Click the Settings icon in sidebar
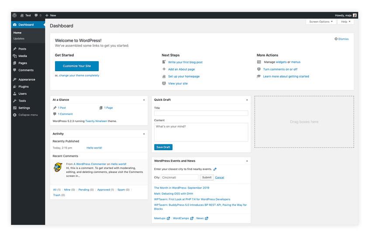The width and height of the screenshot is (369, 238). tap(14, 107)
